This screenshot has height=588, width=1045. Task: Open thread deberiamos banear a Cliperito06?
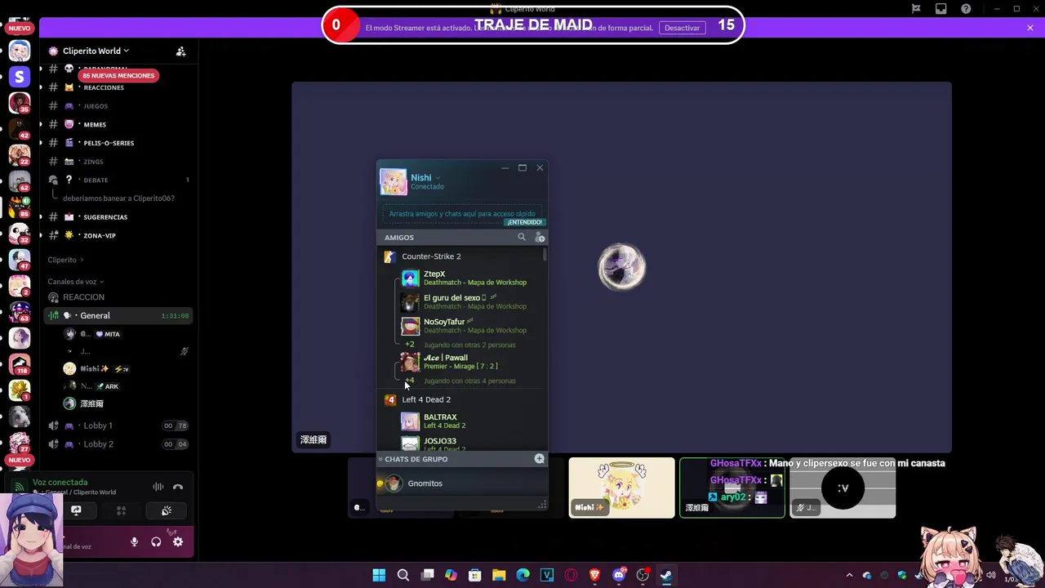coord(118,198)
